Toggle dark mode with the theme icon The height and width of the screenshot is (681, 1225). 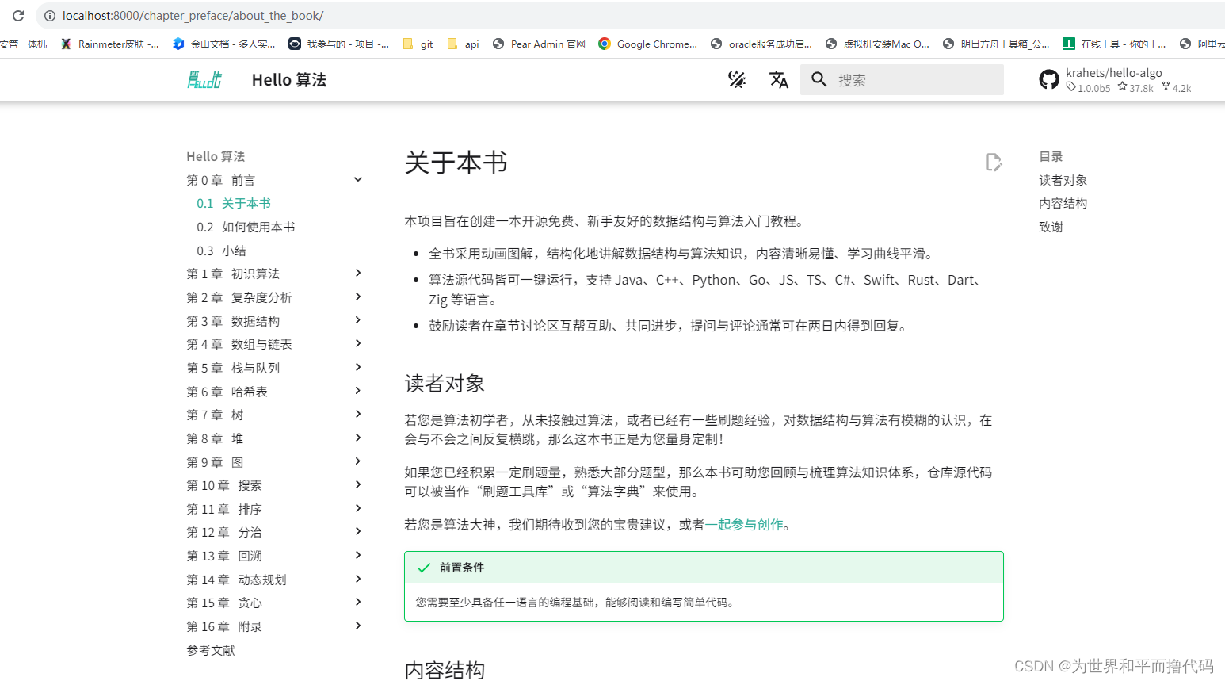pos(736,79)
